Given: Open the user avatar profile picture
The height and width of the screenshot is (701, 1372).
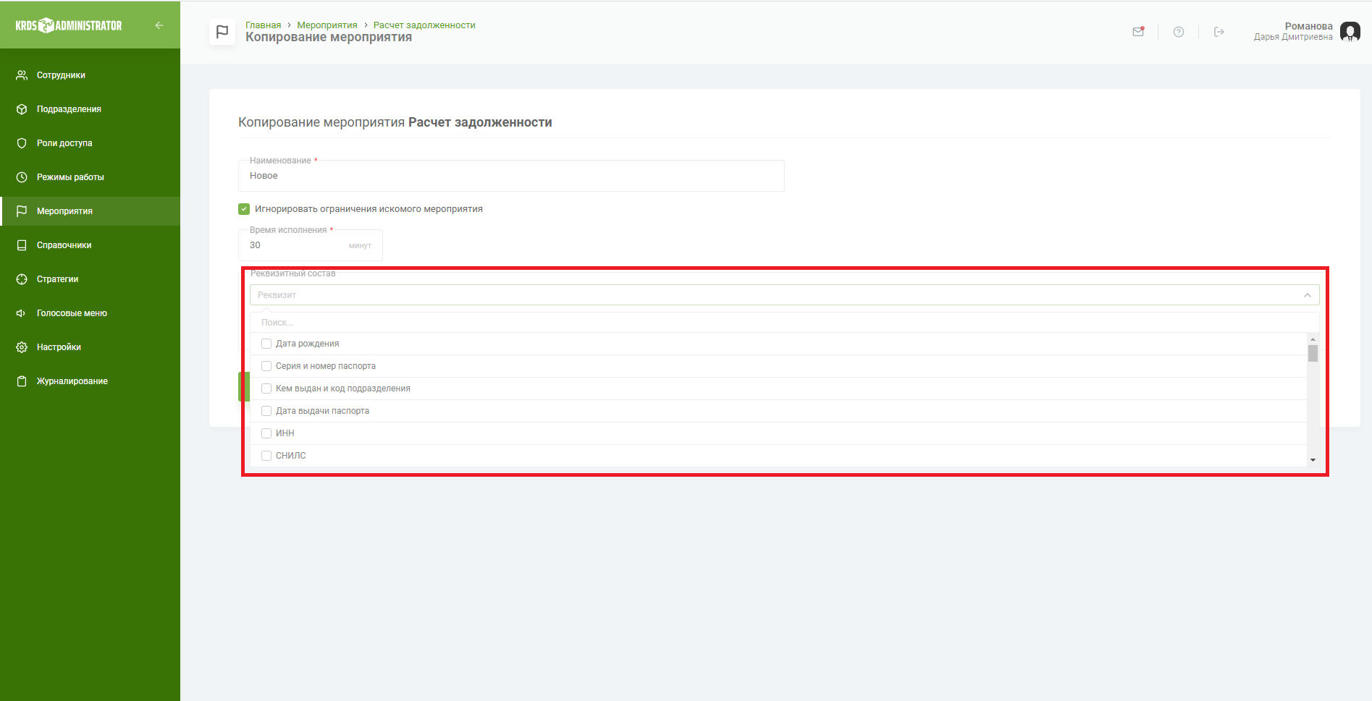Looking at the screenshot, I should tap(1350, 32).
